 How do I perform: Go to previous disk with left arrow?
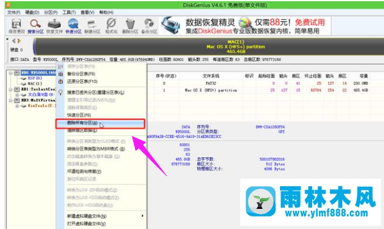point(14,41)
